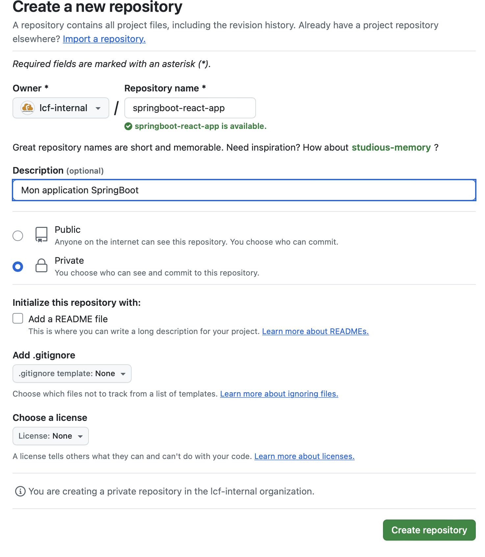Use the suggested name studious-memory
The width and height of the screenshot is (485, 557).
(391, 147)
